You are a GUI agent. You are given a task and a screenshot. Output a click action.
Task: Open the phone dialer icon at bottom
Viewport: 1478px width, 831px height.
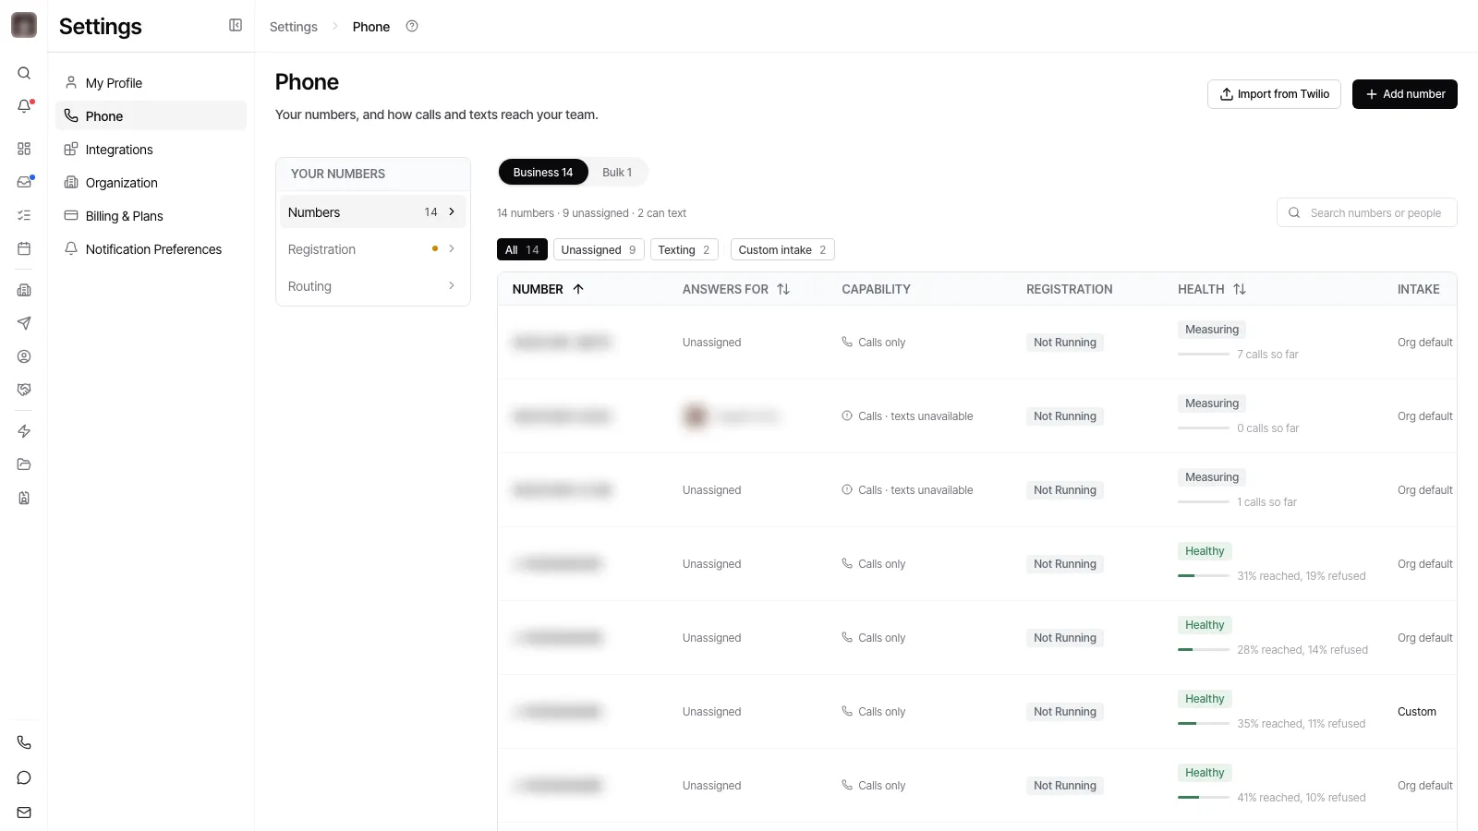coord(24,742)
